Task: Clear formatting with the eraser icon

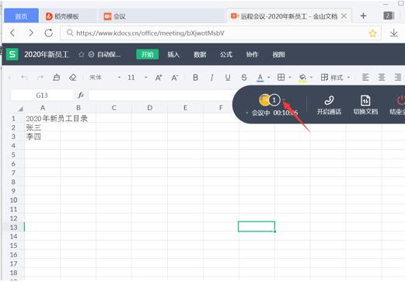Action: click(73, 77)
